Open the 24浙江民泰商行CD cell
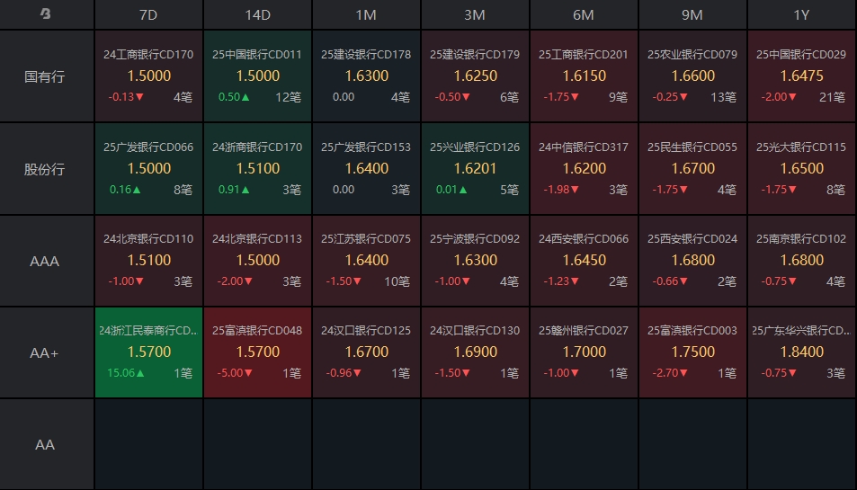 (148, 352)
